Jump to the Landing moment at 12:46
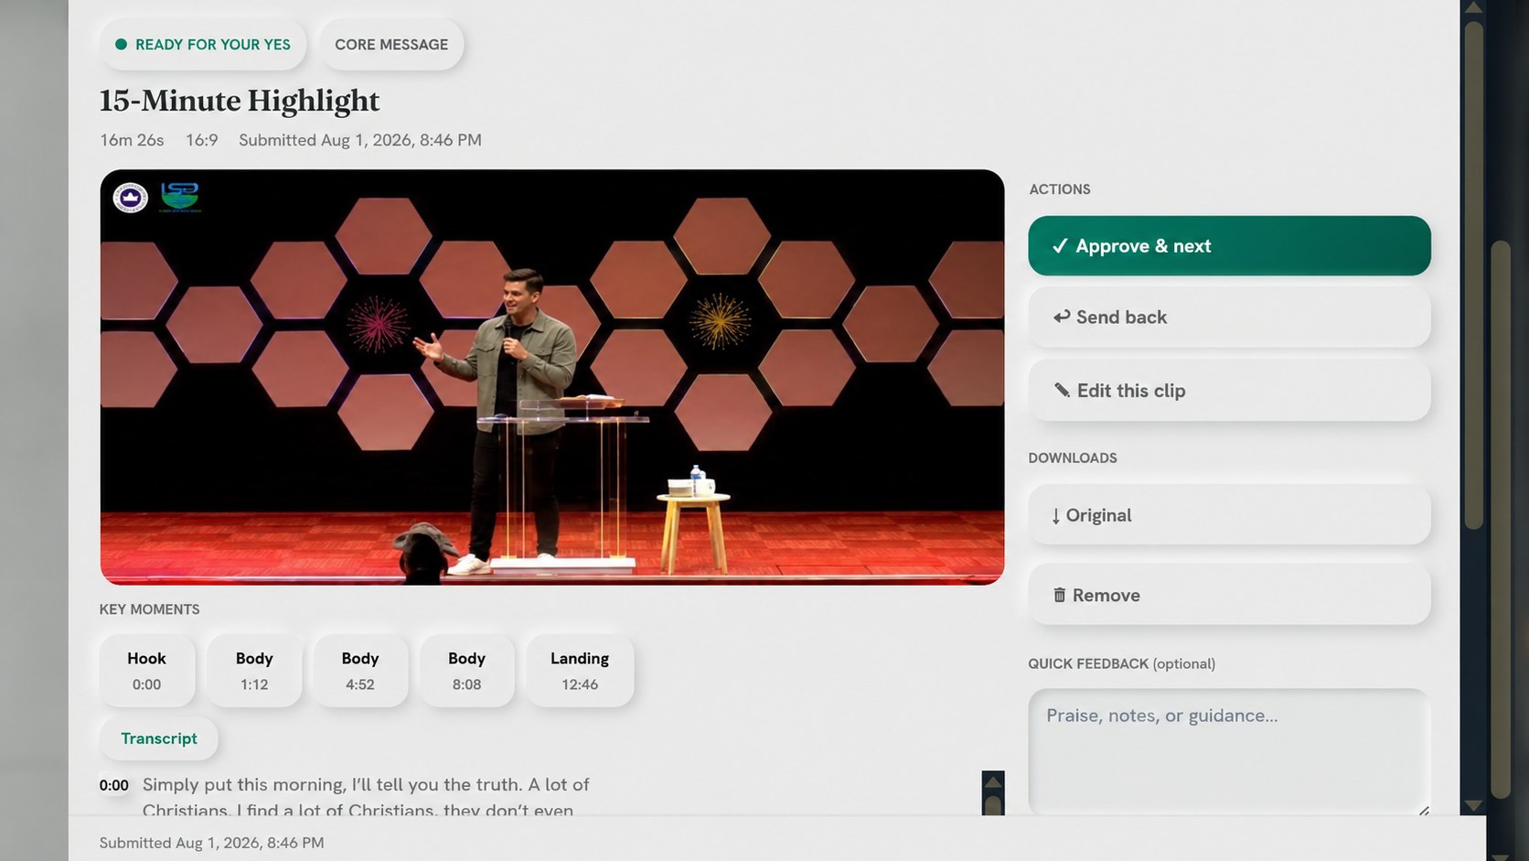This screenshot has height=861, width=1529. pyautogui.click(x=580, y=671)
